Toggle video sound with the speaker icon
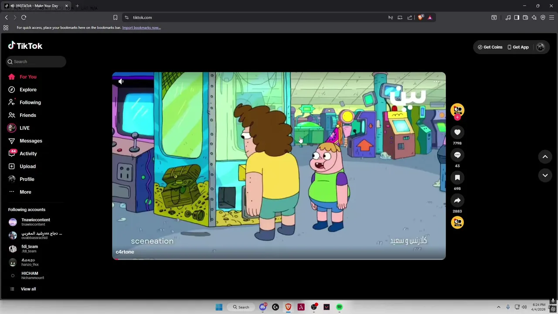This screenshot has width=558, height=314. tap(121, 81)
